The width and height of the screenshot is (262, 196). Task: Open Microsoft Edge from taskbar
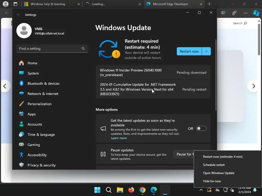154,190
